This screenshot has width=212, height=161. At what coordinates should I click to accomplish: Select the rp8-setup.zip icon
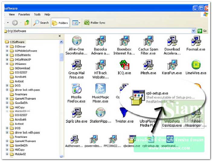(151, 139)
